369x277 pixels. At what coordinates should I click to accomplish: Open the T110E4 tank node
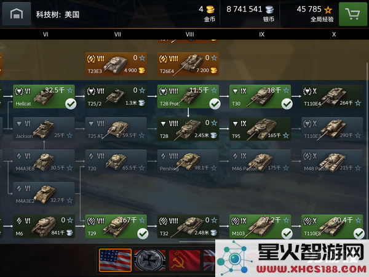pos(332,97)
